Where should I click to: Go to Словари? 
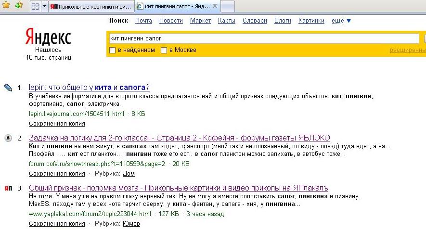pos(255,21)
